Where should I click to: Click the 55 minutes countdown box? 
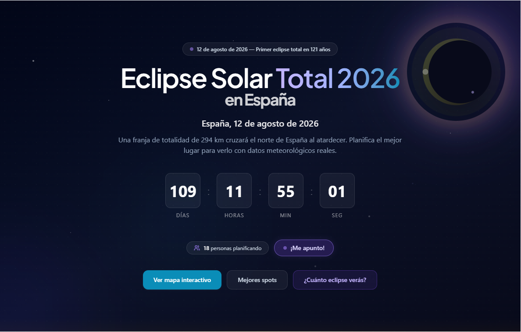pyautogui.click(x=285, y=191)
